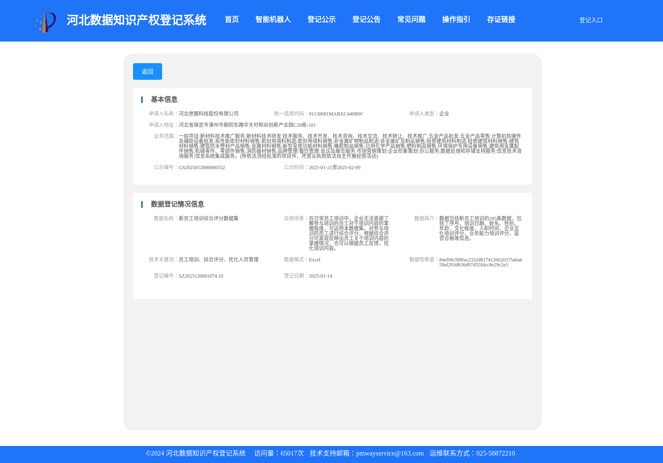Viewport: 663px width, 463px height.
Task: Select keywords 员工培训、综合评分、优化人员管理
Action: [x=219, y=260]
